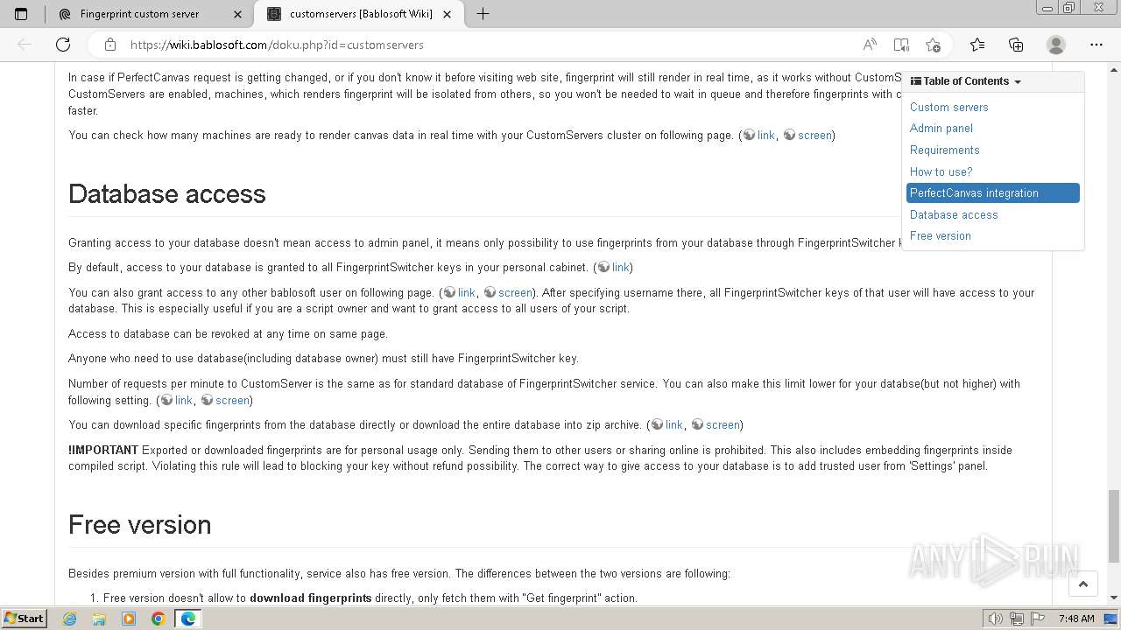The height and width of the screenshot is (630, 1121).
Task: Open screen link for downloading fingerprints
Action: (723, 425)
